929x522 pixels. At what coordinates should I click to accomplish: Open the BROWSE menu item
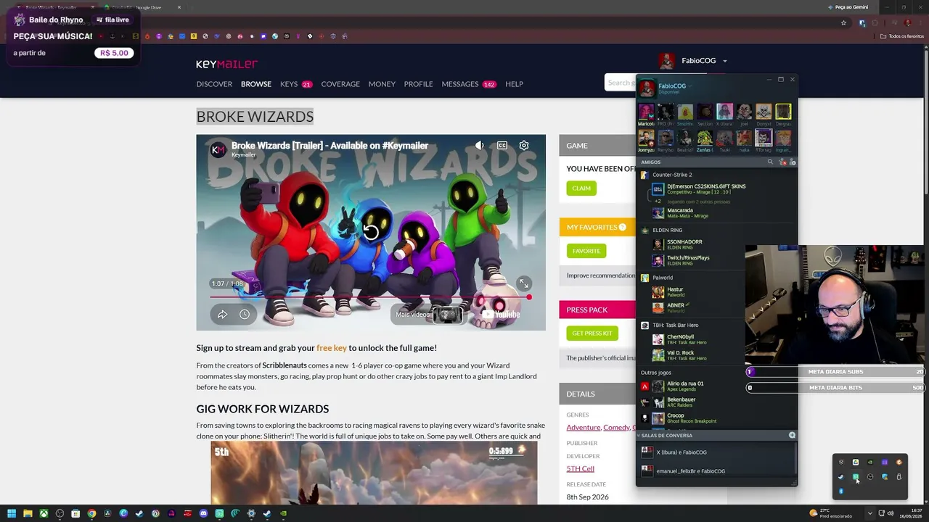256,84
